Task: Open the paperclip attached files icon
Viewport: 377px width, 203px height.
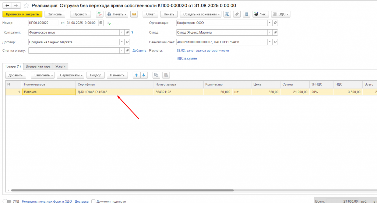Action: pos(237,14)
